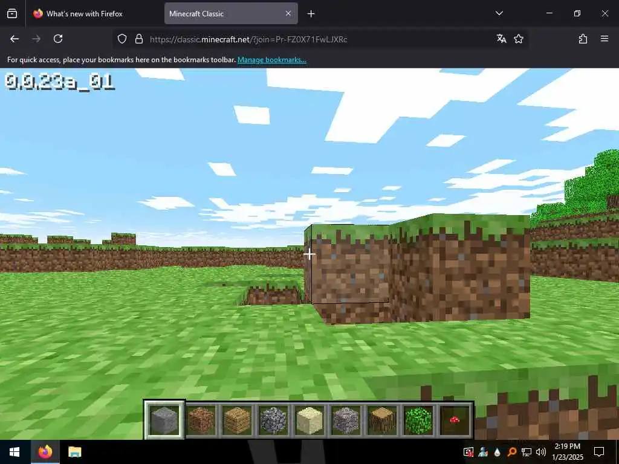619x464 pixels.
Task: Select the dirt block in hotbar
Action: click(x=201, y=420)
